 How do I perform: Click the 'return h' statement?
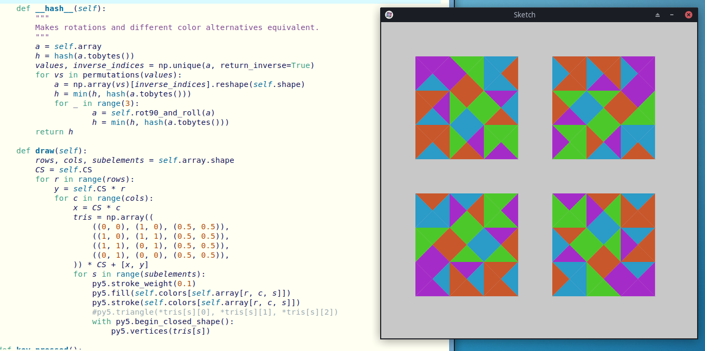(54, 132)
